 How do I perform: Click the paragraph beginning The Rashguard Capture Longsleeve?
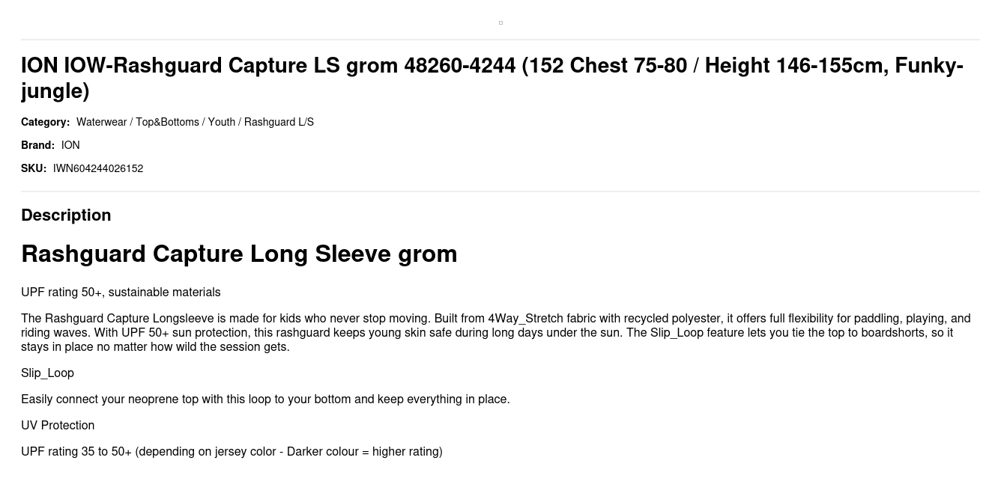pos(496,332)
